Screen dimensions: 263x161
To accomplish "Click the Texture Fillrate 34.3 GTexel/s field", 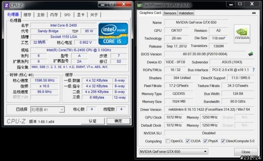I will click(238, 86).
